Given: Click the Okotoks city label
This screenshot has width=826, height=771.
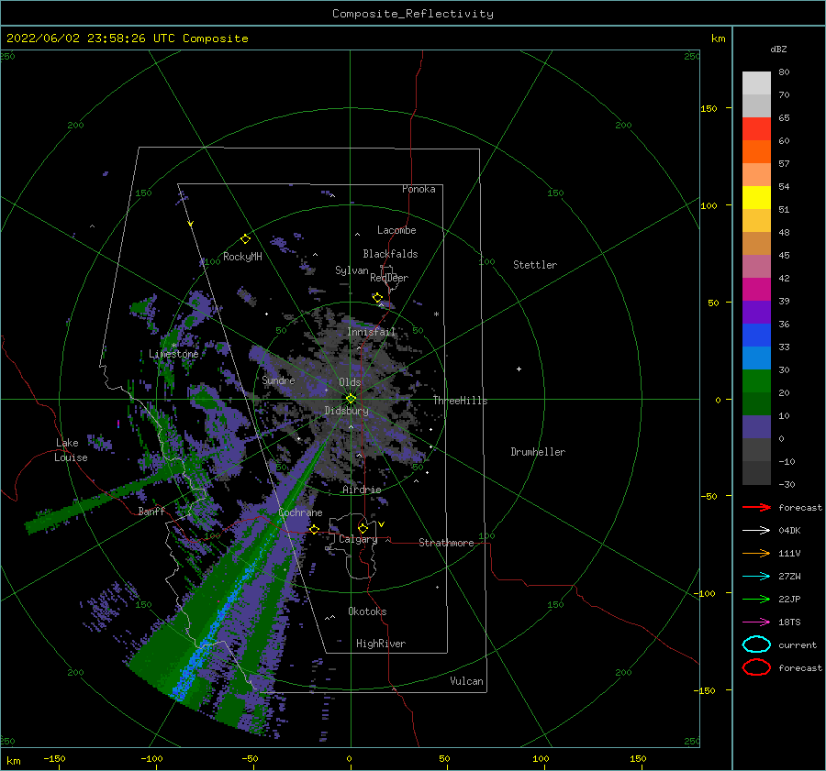Looking at the screenshot, I should [367, 611].
